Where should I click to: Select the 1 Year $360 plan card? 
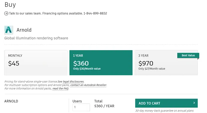(x=101, y=62)
